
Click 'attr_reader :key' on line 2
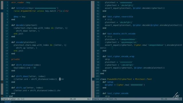click(21, 3)
